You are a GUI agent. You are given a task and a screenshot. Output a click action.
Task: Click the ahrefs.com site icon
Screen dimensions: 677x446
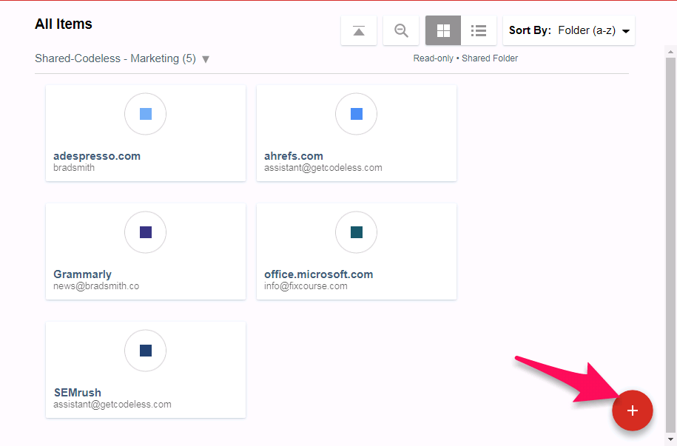[x=356, y=114]
